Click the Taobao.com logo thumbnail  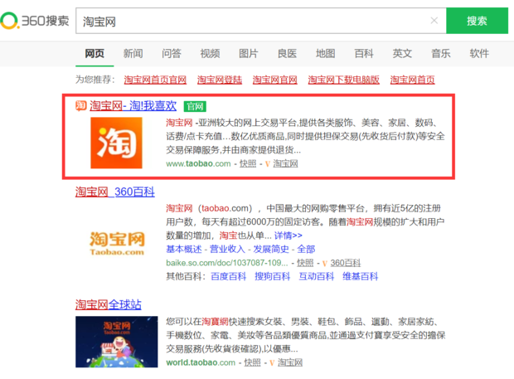click(x=117, y=243)
